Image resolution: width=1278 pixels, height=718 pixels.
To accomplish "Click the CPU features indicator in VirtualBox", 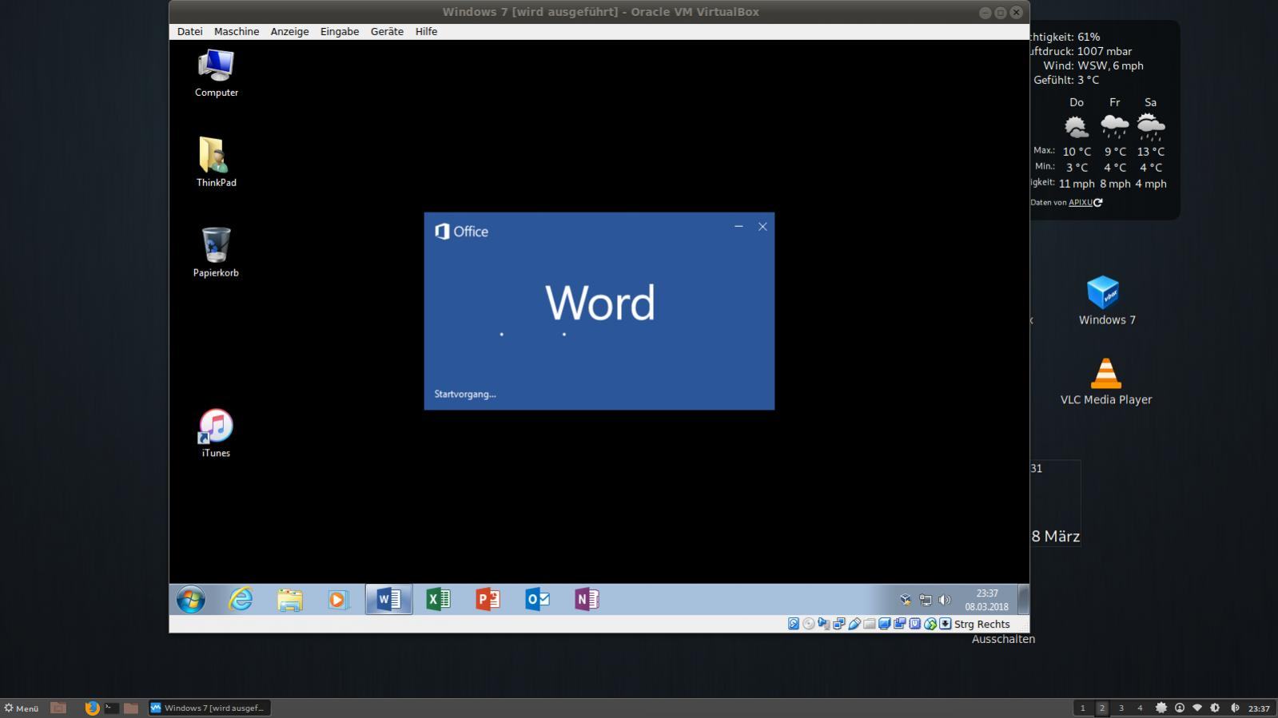I will (x=915, y=624).
